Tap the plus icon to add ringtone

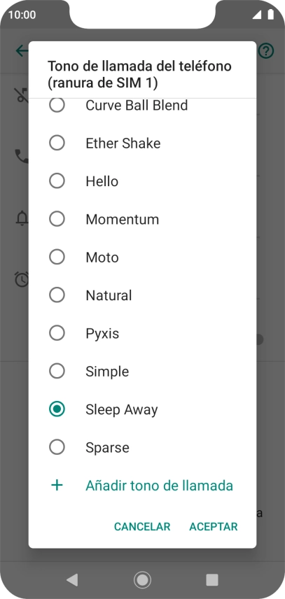57,486
